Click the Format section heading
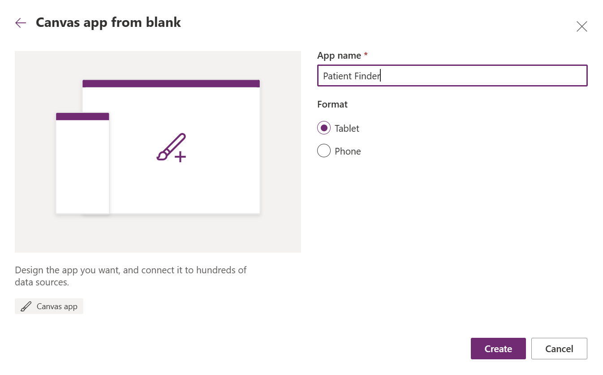Image resolution: width=603 pixels, height=375 pixels. point(332,104)
